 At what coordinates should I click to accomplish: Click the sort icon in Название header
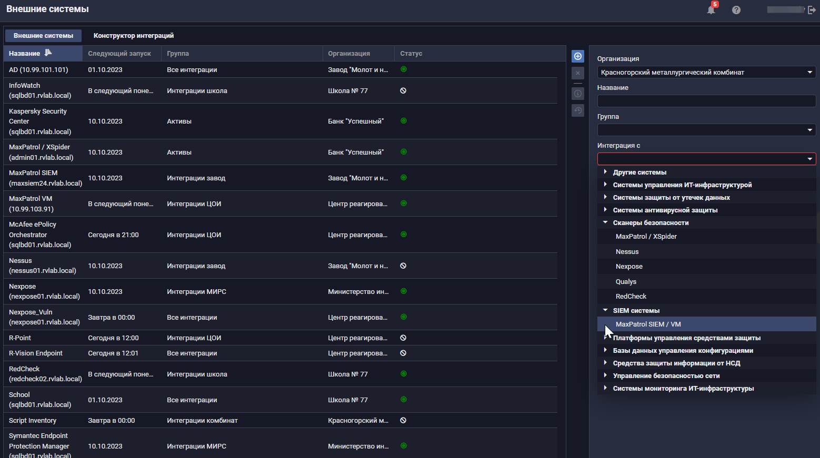[x=48, y=53]
